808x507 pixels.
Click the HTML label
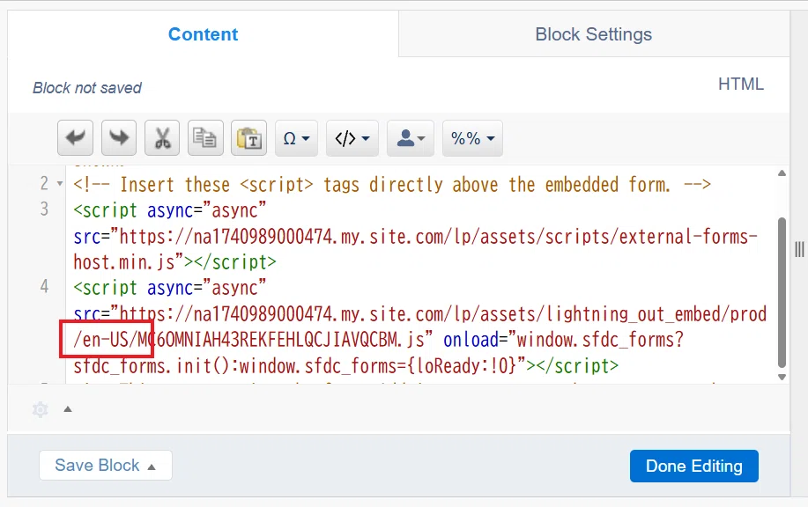pyautogui.click(x=741, y=84)
